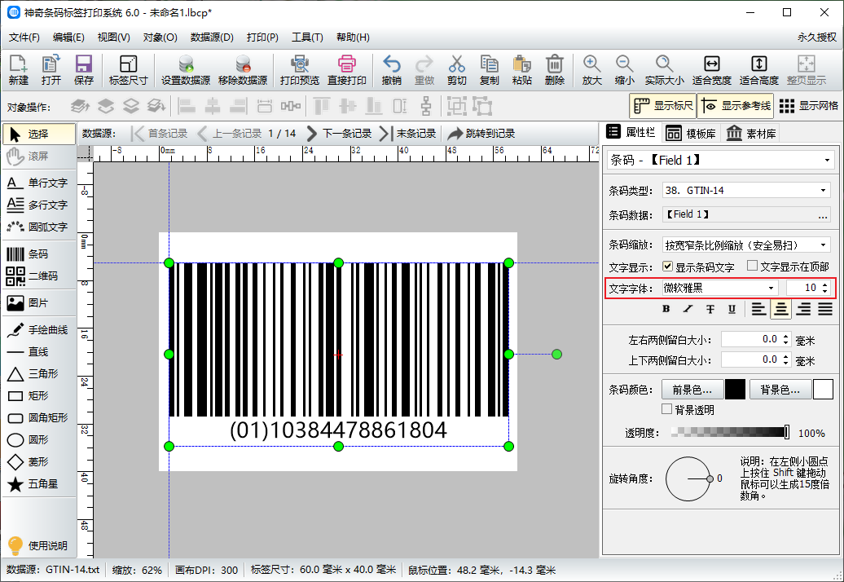
Task: Enable 文字显示在顶部 checkbox
Action: [x=753, y=266]
